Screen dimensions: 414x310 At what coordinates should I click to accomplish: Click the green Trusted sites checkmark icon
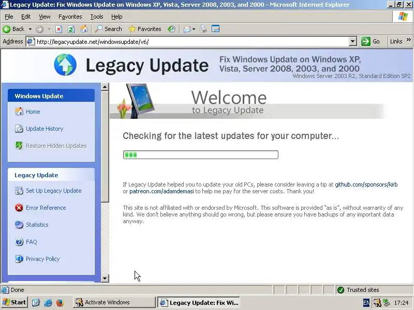click(341, 290)
